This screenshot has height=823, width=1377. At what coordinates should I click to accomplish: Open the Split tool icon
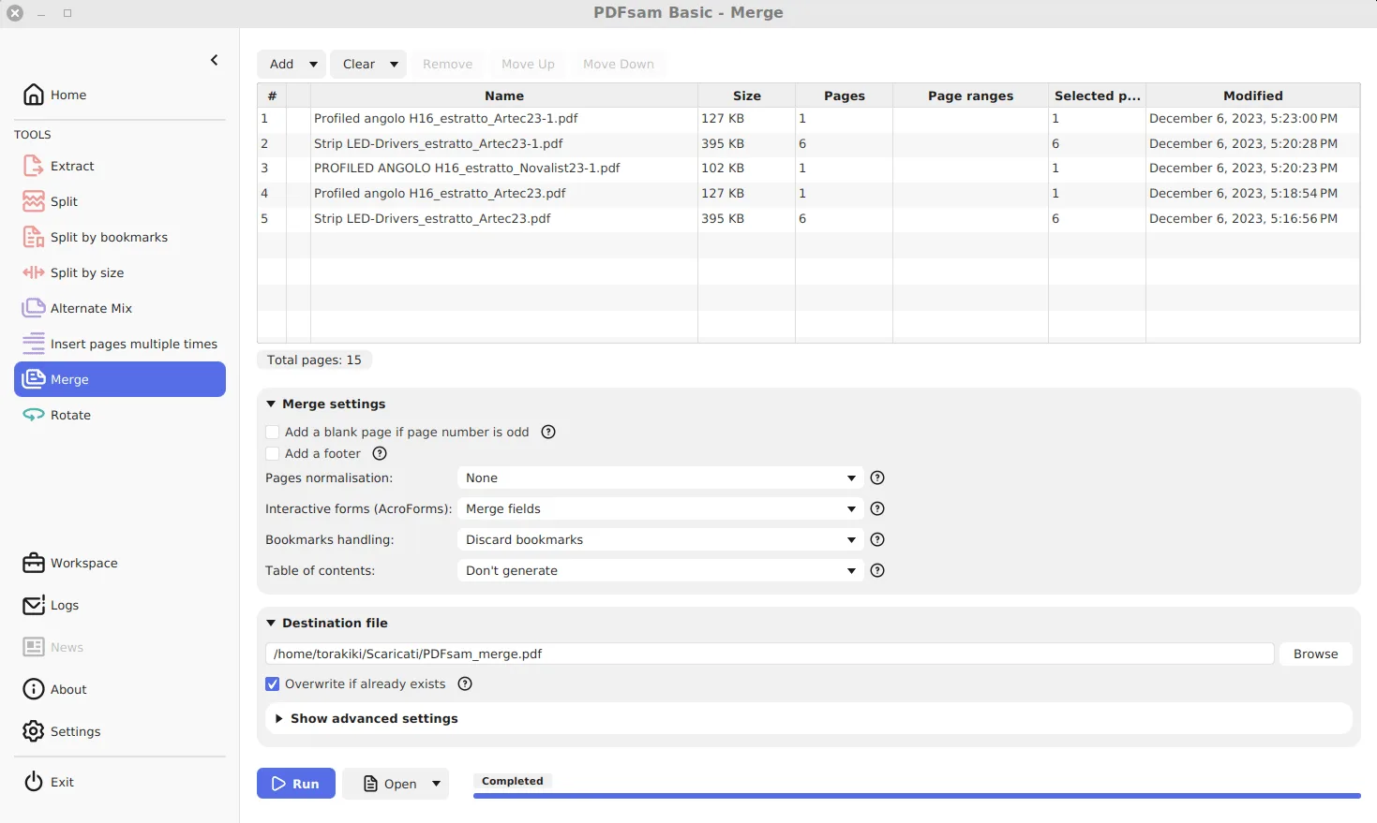pyautogui.click(x=34, y=201)
